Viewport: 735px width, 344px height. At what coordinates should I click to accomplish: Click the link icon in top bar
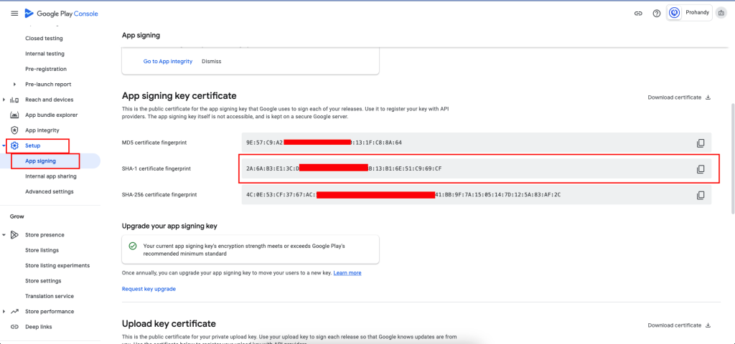(638, 14)
